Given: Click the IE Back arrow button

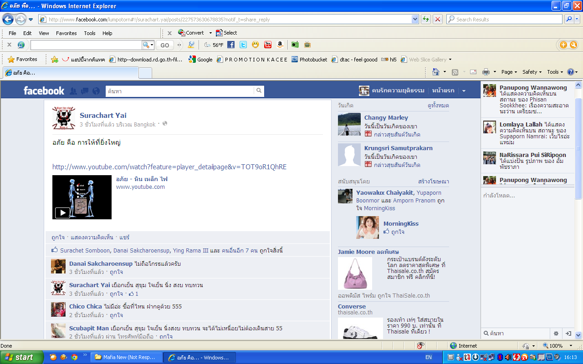Looking at the screenshot, I should 8,20.
